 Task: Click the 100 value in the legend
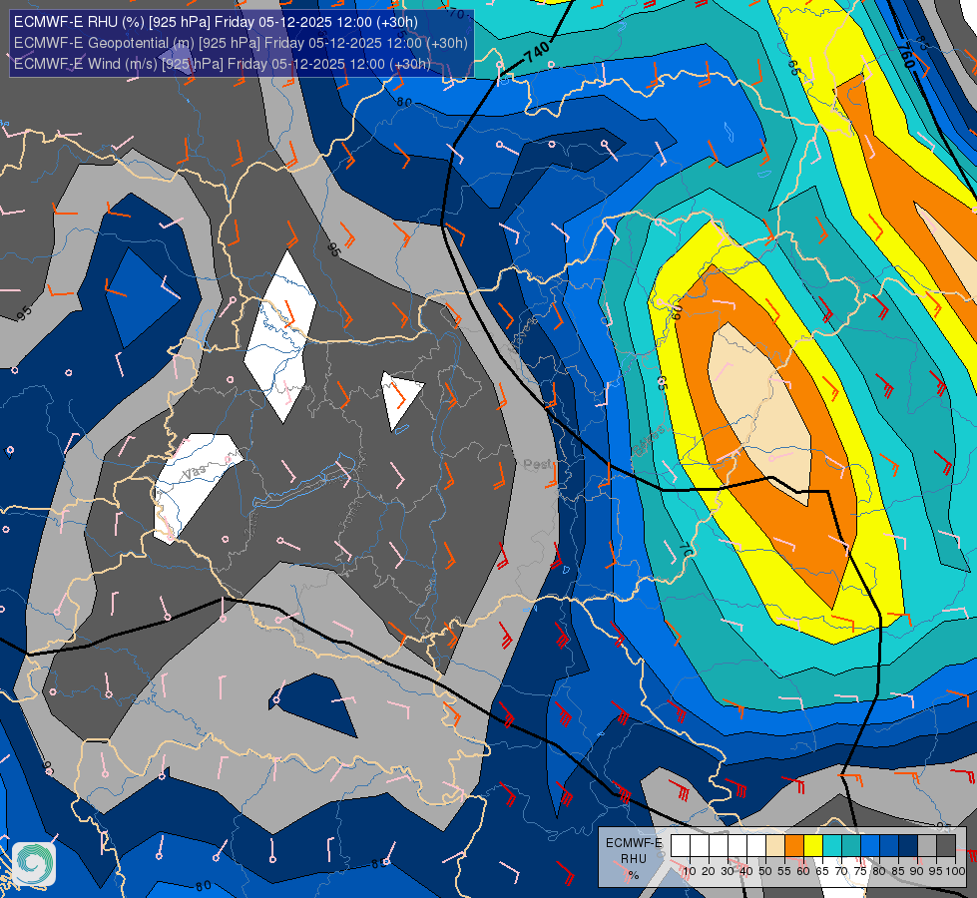pos(955,871)
